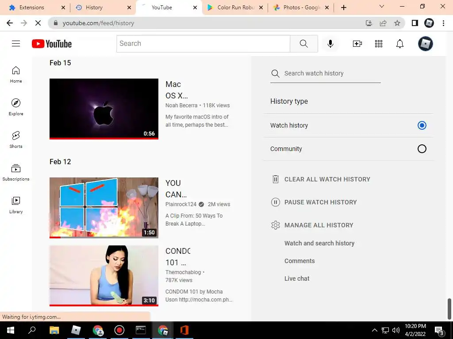Screen dimensions: 453x339
Task: Open Chrome three-dot menu
Action: point(443,23)
